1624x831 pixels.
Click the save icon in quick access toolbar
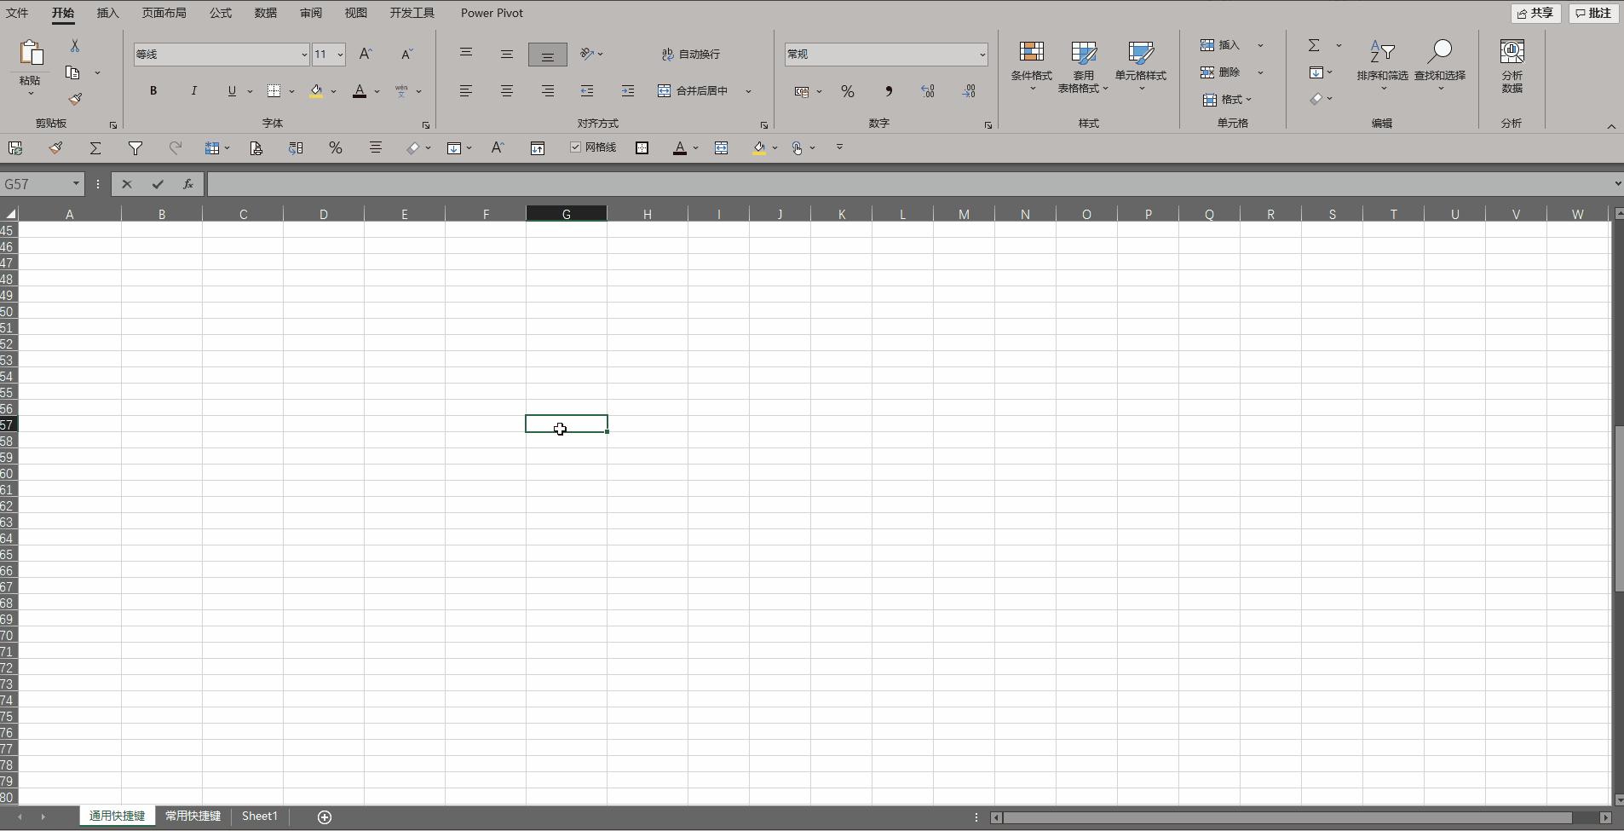(15, 147)
